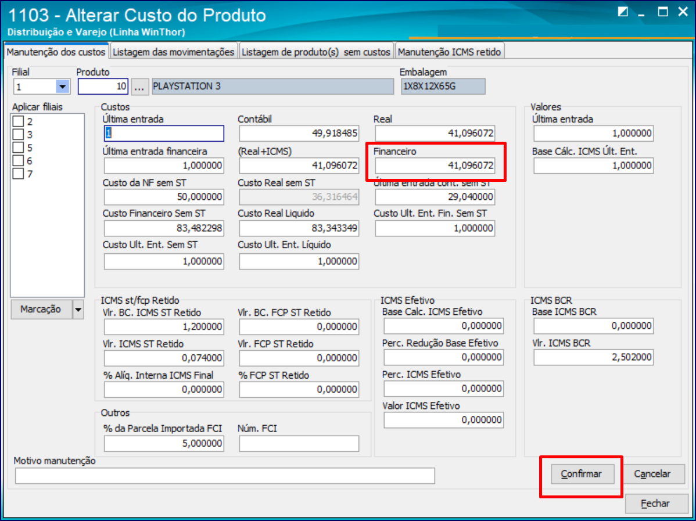Click the Base Calc. ICMS Efetivo field
The image size is (696, 521).
(444, 326)
